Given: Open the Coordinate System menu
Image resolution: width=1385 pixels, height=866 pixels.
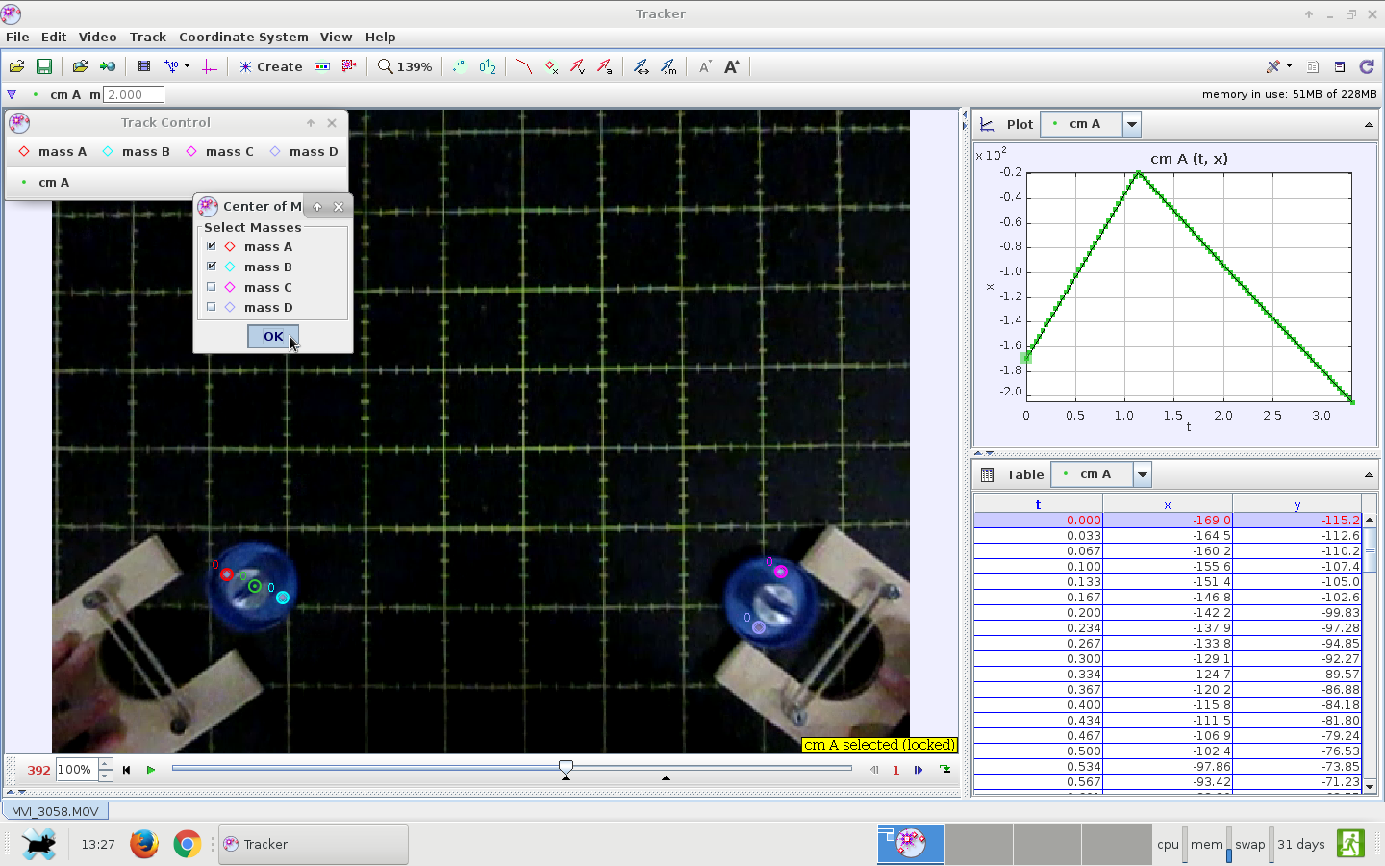Looking at the screenshot, I should tap(243, 37).
